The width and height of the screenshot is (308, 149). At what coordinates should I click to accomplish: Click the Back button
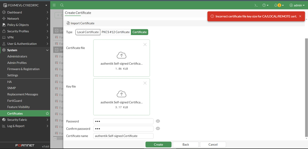(x=185, y=144)
